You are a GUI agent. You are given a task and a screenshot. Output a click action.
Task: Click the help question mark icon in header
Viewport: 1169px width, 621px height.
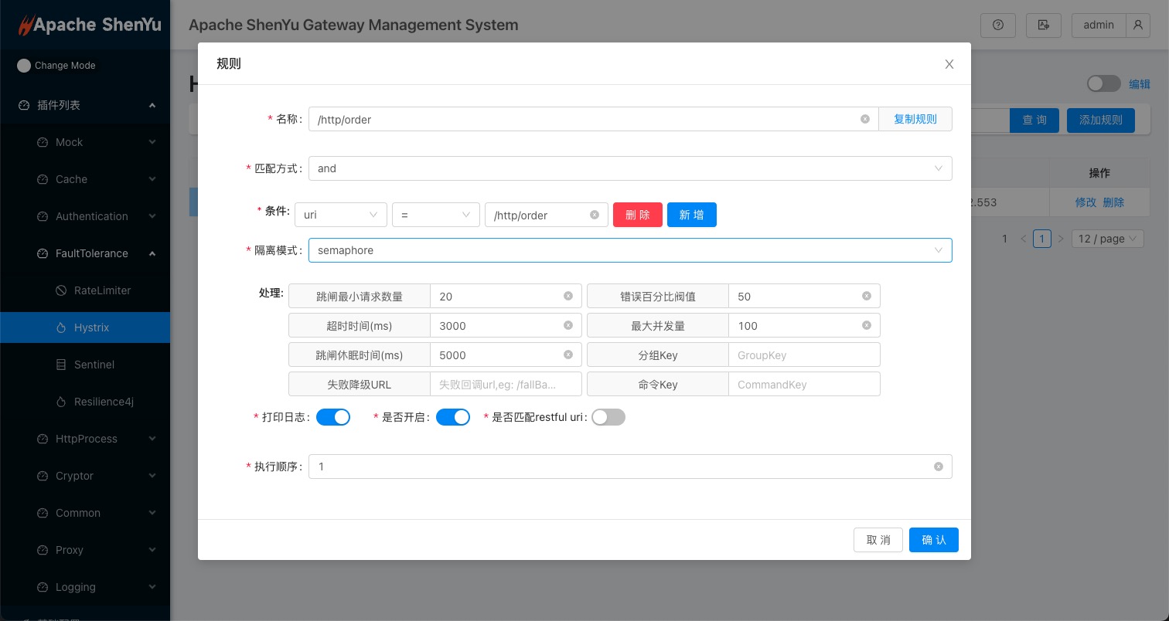997,25
